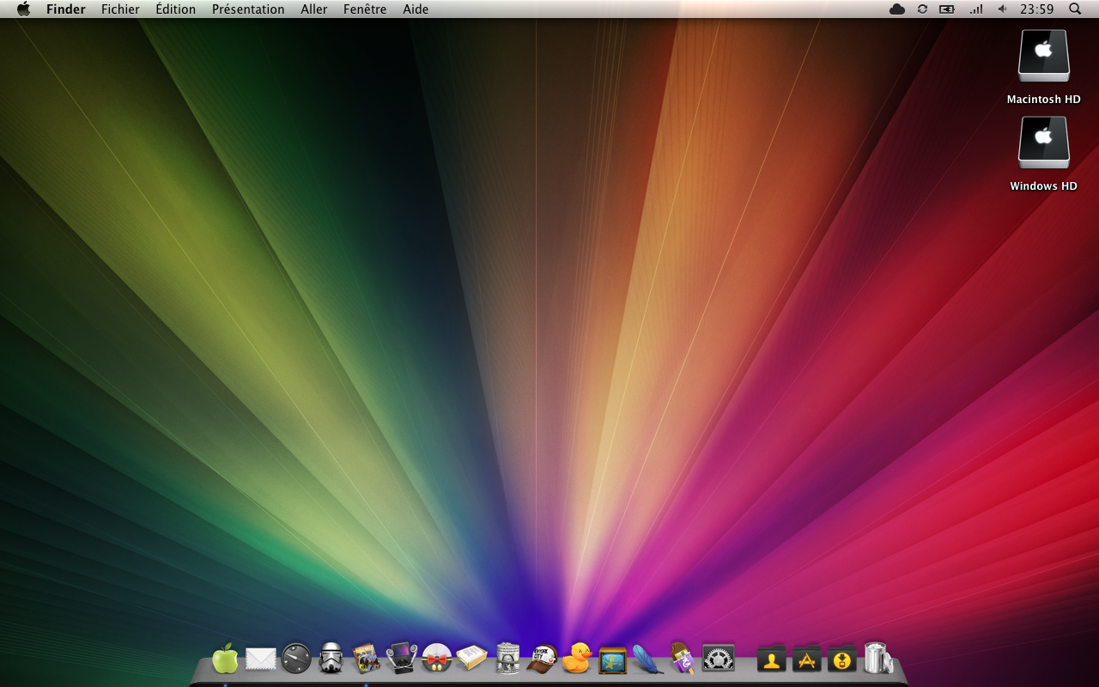Click the Stormtrooper helmet dock icon

click(331, 659)
